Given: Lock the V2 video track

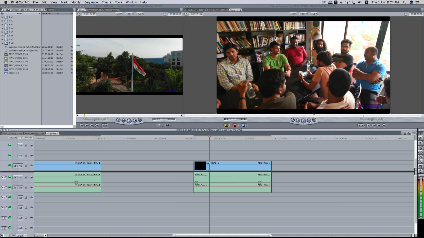Looking at the screenshot, I should click(x=26, y=155).
